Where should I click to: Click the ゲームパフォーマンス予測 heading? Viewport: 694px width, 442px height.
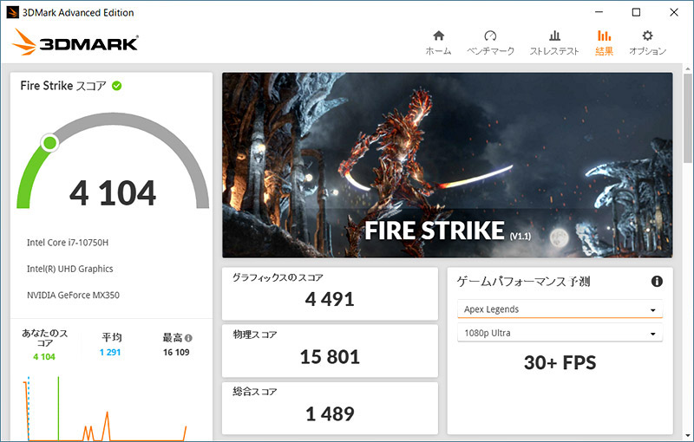coord(524,282)
